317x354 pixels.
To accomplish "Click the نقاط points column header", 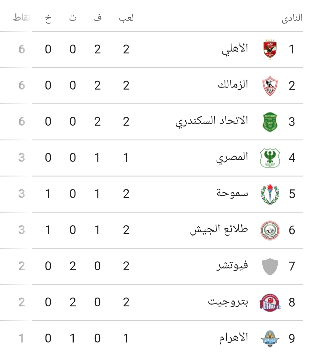I will (22, 18).
